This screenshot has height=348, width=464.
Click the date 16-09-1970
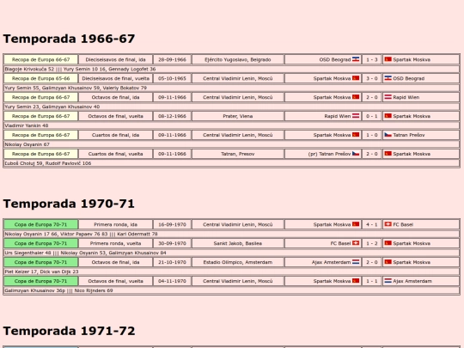(172, 224)
